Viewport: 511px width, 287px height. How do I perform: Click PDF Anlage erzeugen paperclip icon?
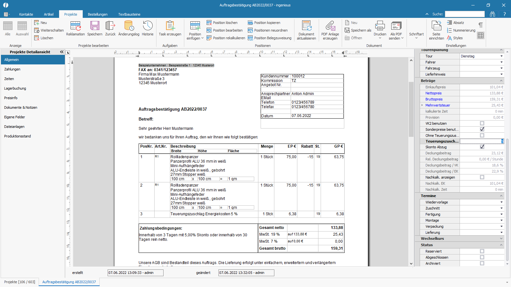pyautogui.click(x=330, y=26)
